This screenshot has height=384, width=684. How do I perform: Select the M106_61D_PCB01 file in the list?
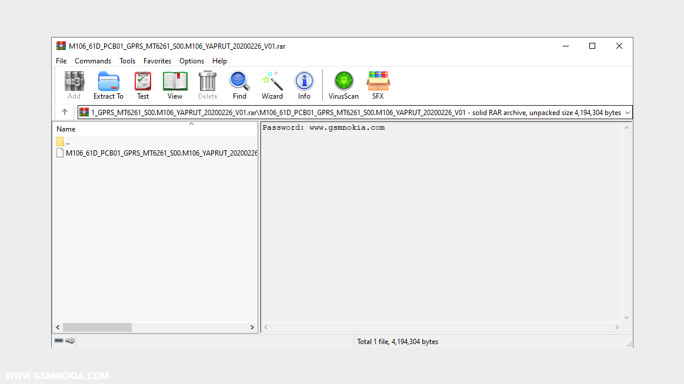(157, 153)
